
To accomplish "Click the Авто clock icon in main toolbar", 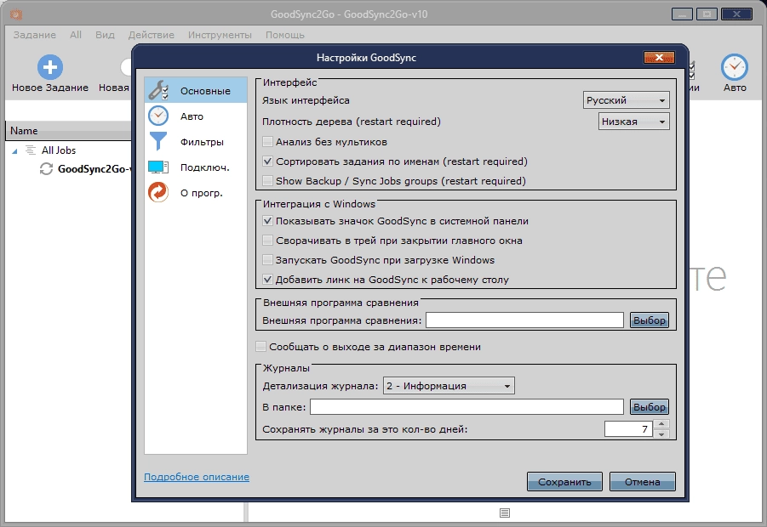I will 735,67.
